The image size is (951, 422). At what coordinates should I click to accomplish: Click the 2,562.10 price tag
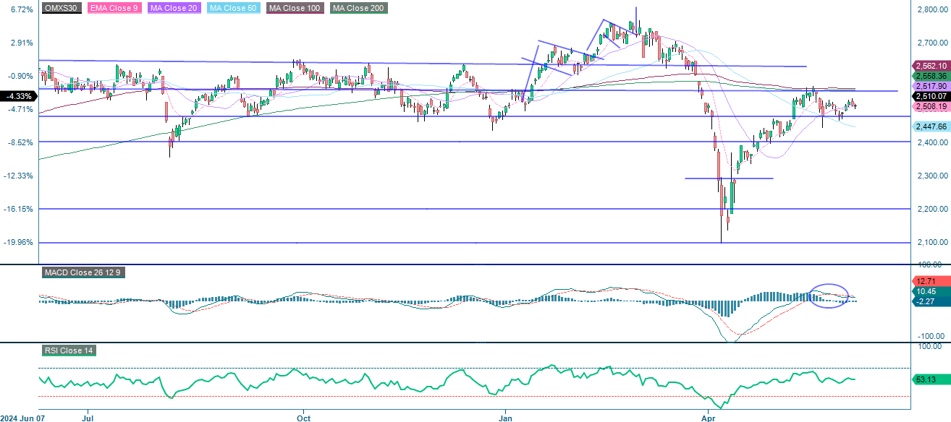(x=930, y=66)
